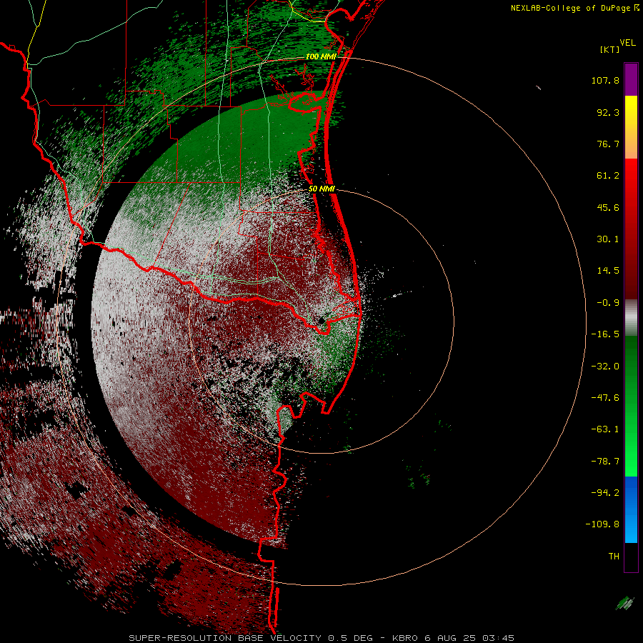Click the -78.7 scale value
The height and width of the screenshot is (643, 643).
(x=605, y=462)
